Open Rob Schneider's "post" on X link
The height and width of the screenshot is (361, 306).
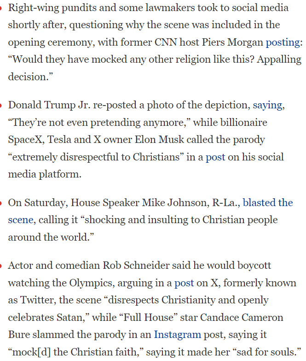[184, 283]
